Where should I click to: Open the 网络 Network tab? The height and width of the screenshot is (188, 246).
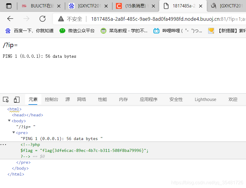pos(81,99)
